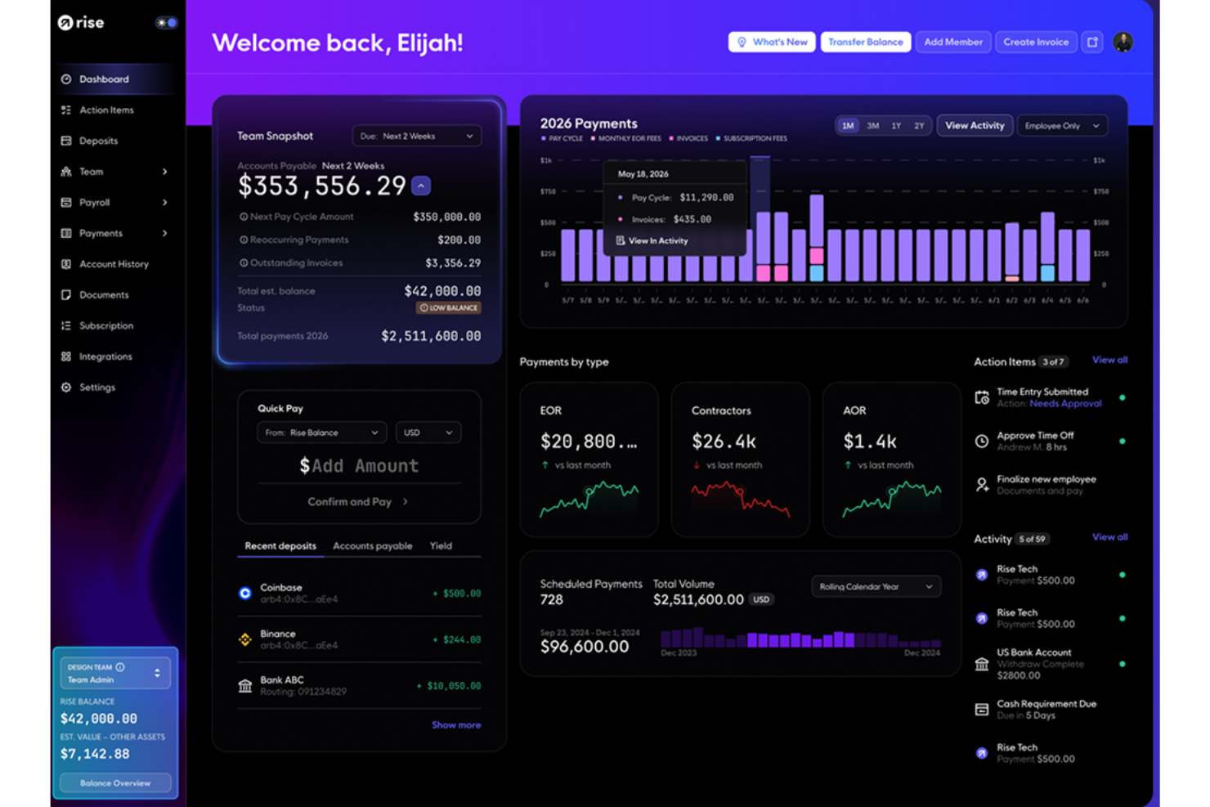Click the Add Amount input field
This screenshot has height=807, width=1210.
359,466
